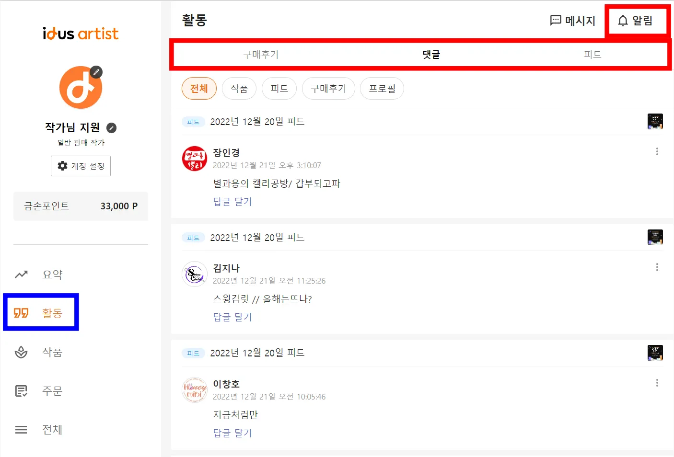This screenshot has height=457, width=674.
Task: Click the 활동 quote marks icon
Action: 21,313
